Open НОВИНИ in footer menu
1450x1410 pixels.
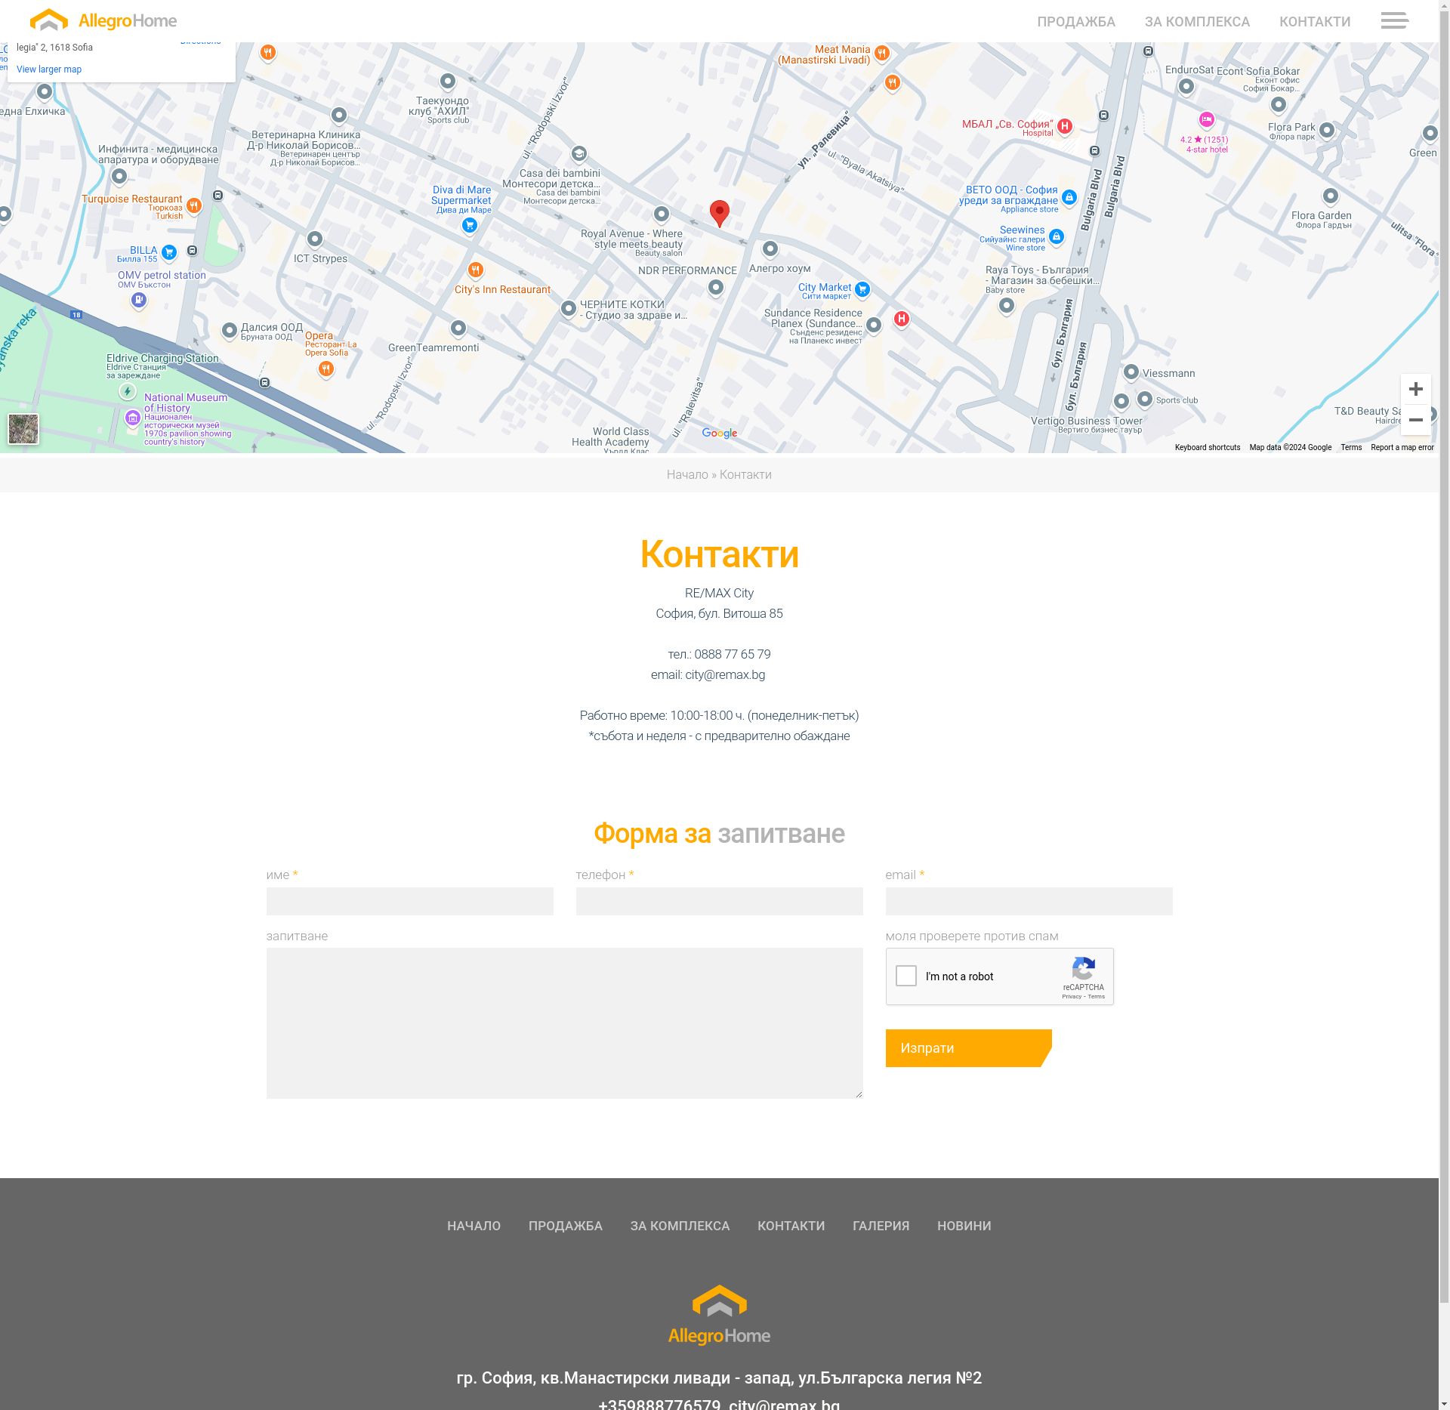pyautogui.click(x=964, y=1226)
